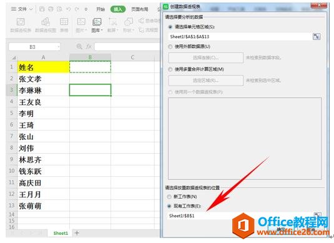334x243 pixels.
Task: Click cell containing 张文孝
Action: pos(43,79)
